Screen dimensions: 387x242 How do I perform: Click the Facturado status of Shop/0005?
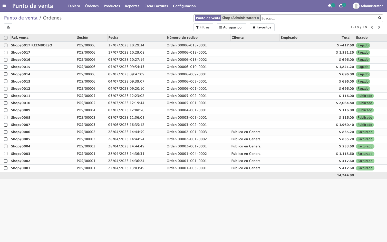[365, 139]
